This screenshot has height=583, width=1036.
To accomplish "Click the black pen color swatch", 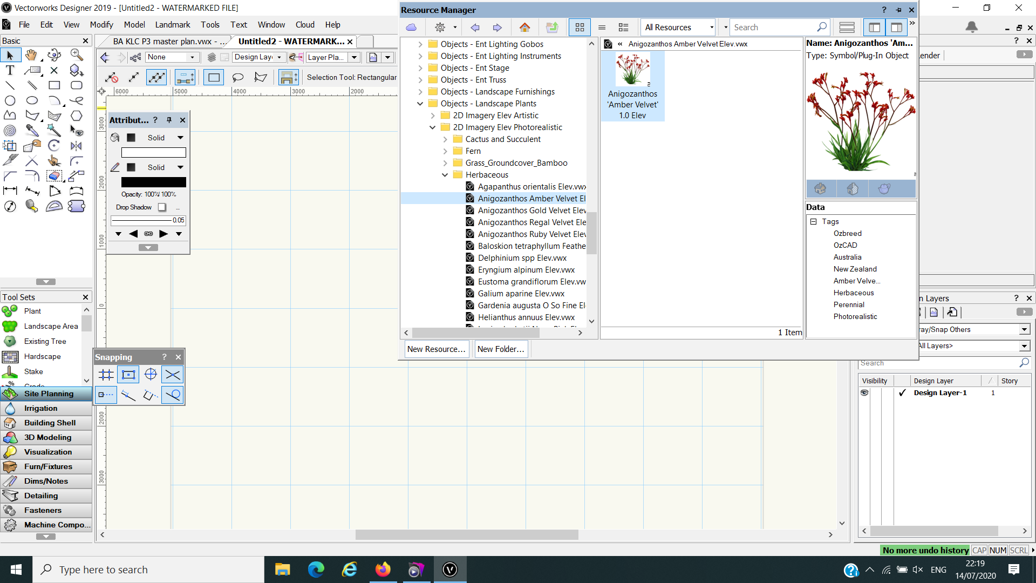I will click(x=153, y=182).
